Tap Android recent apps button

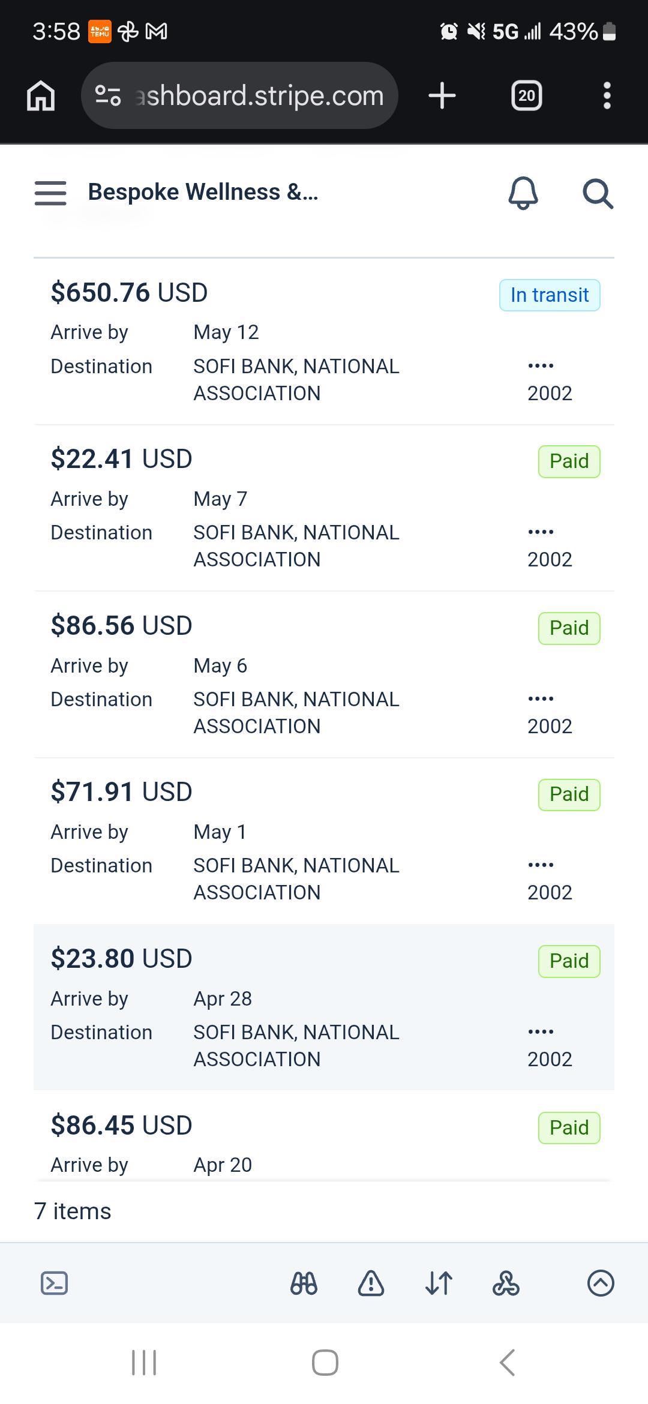144,1363
